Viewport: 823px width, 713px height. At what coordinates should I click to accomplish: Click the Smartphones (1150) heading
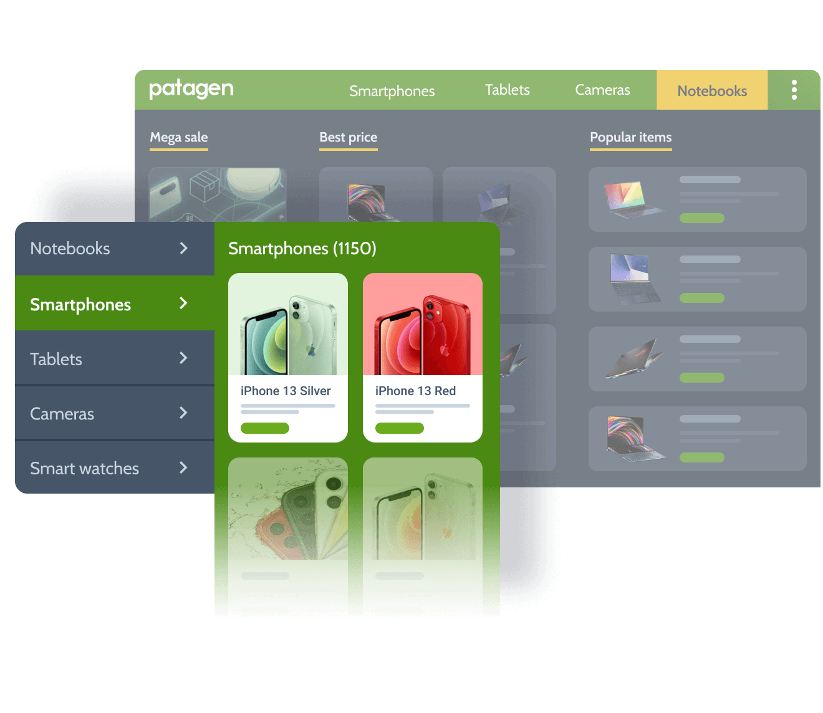tap(302, 249)
